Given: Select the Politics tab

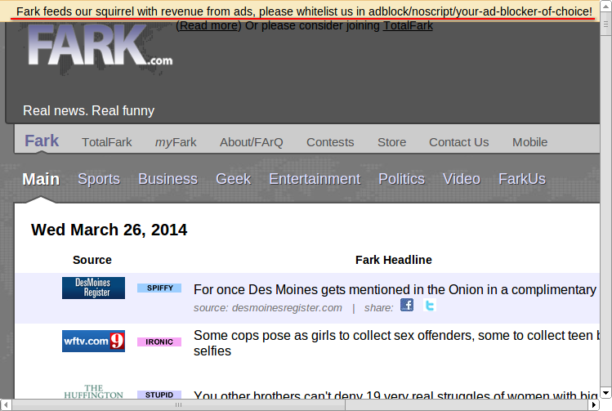Looking at the screenshot, I should 401,179.
